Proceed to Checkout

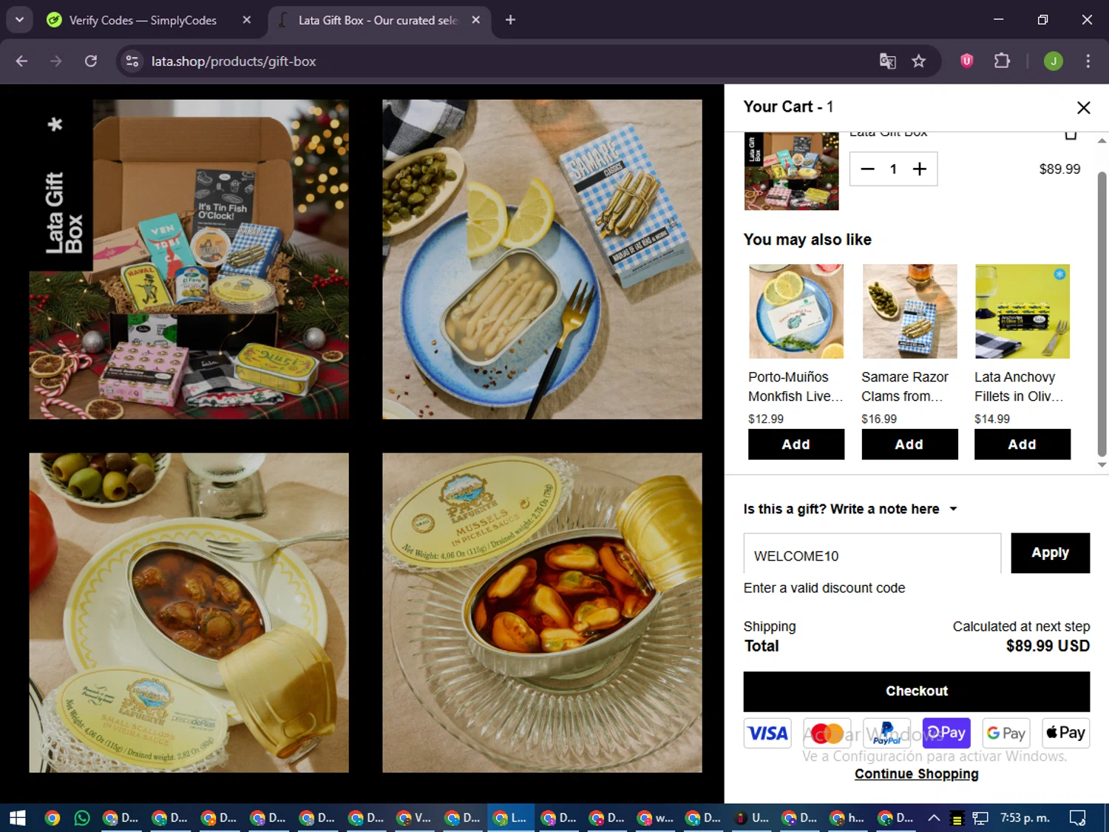pyautogui.click(x=917, y=691)
